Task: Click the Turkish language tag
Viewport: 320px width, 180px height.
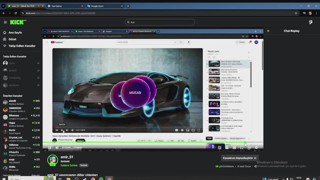Action: pyautogui.click(x=83, y=165)
